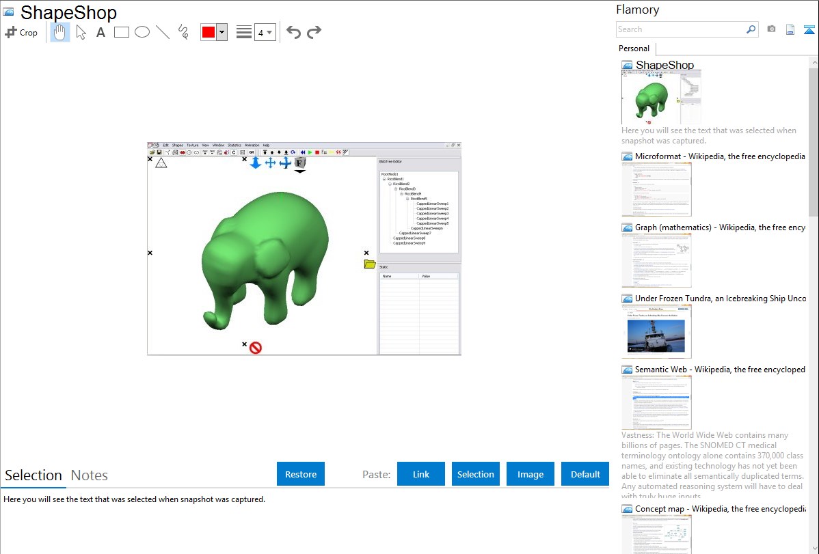Switch to the Notes tab

[90, 475]
